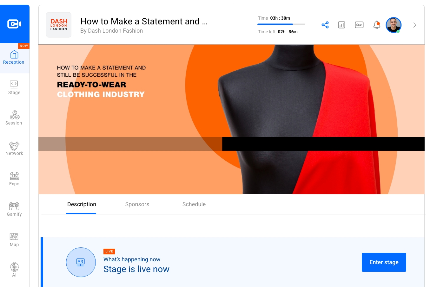This screenshot has width=430, height=287.
Task: Click the event banner image
Action: click(x=231, y=119)
